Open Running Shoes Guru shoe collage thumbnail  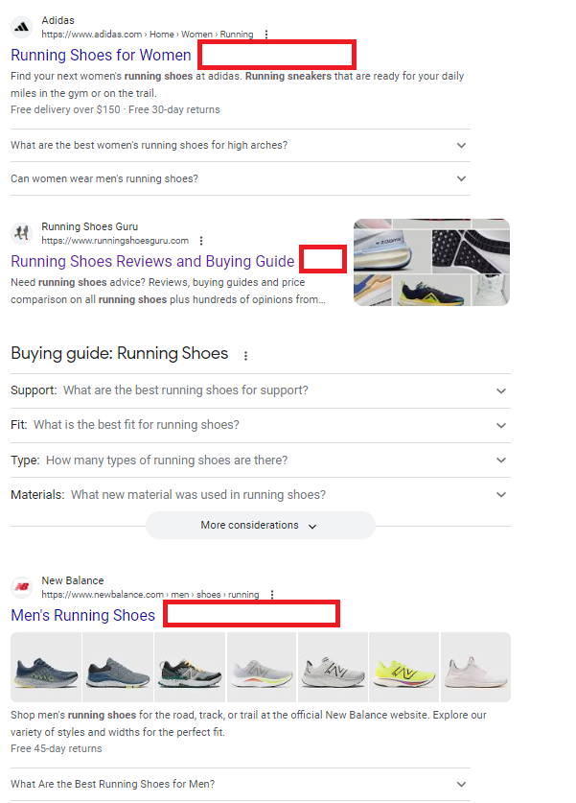(x=431, y=262)
